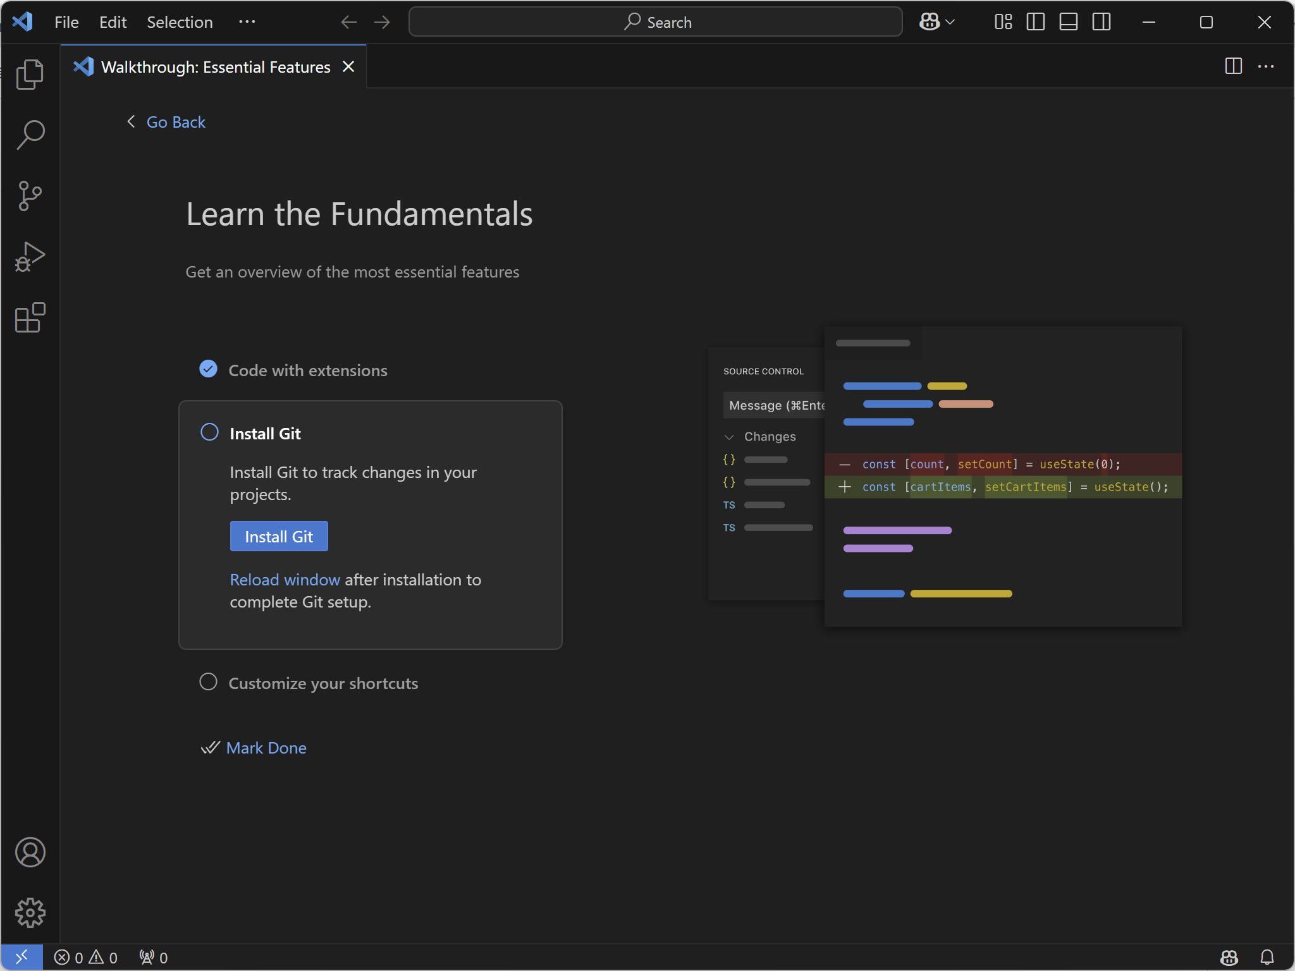Open the Manage gear icon
This screenshot has height=971, width=1295.
30,913
